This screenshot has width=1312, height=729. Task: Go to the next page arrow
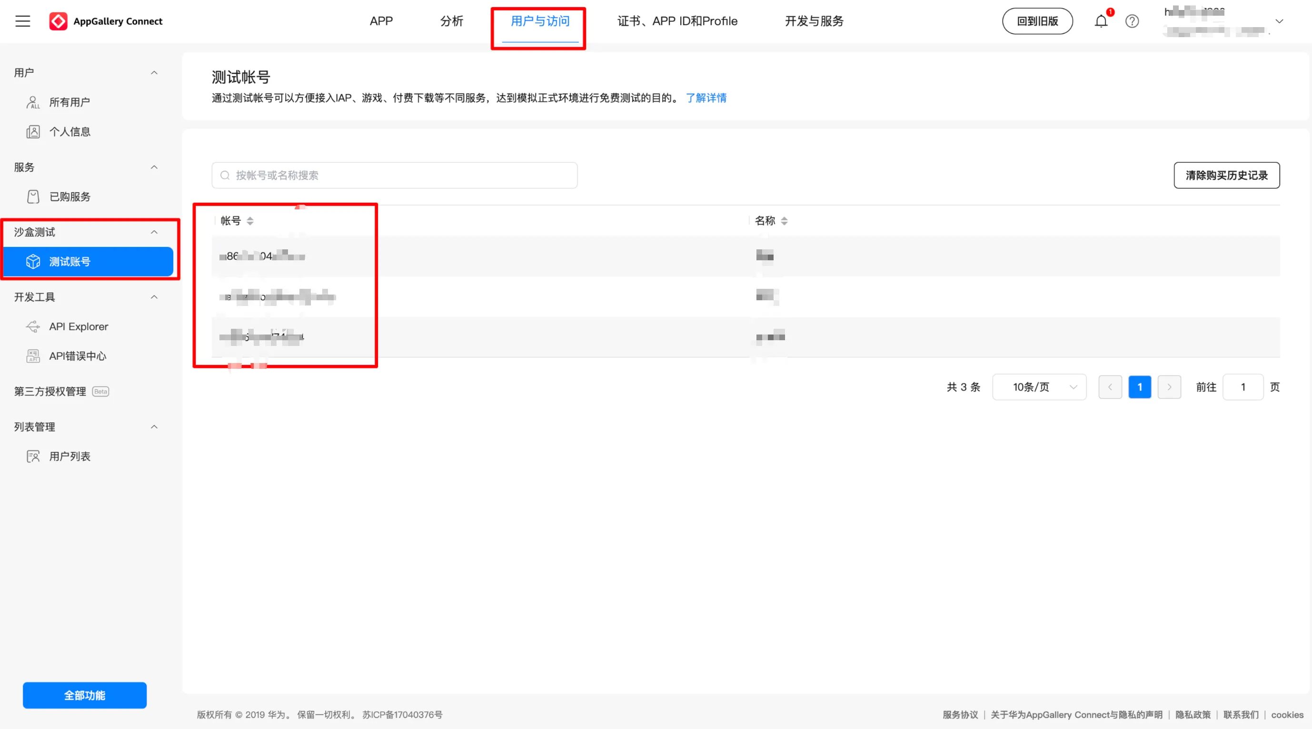coord(1169,387)
